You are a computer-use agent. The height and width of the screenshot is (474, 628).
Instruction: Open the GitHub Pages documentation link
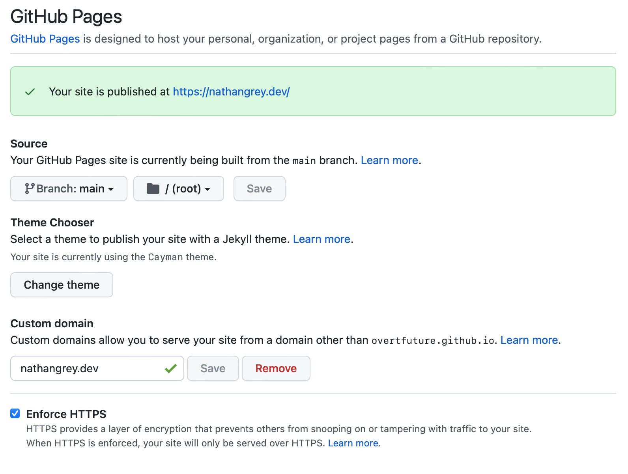click(45, 39)
